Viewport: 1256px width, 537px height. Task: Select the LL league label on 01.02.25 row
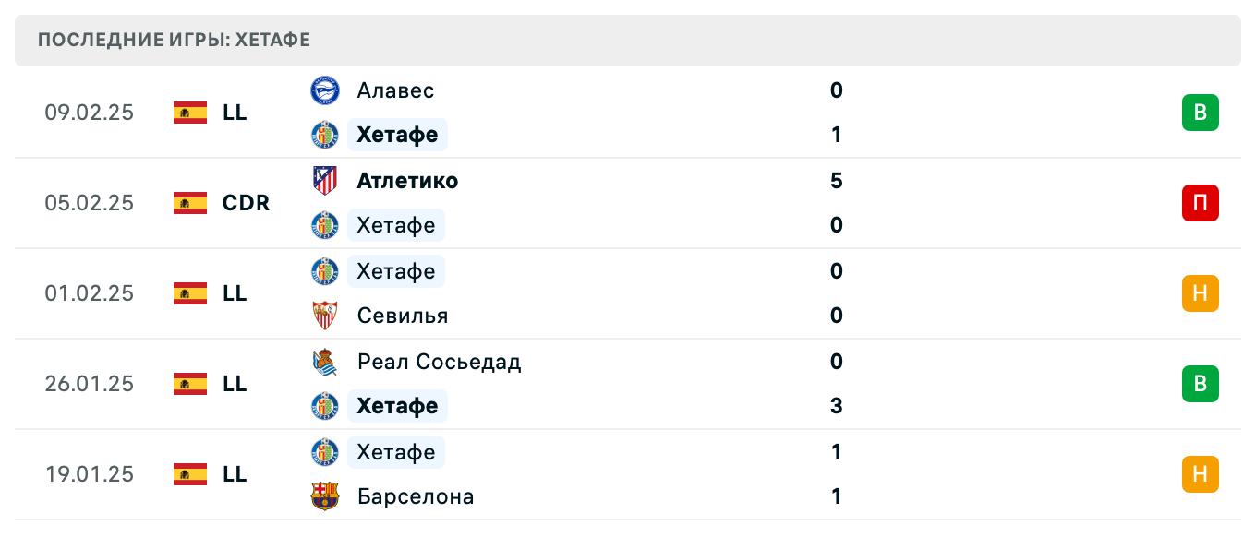(x=236, y=293)
